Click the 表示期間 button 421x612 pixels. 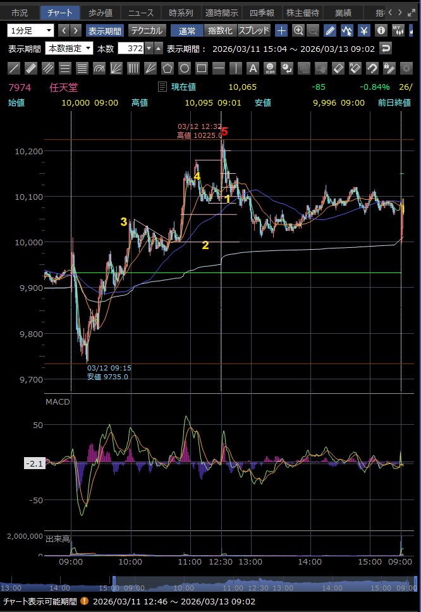[x=105, y=30]
